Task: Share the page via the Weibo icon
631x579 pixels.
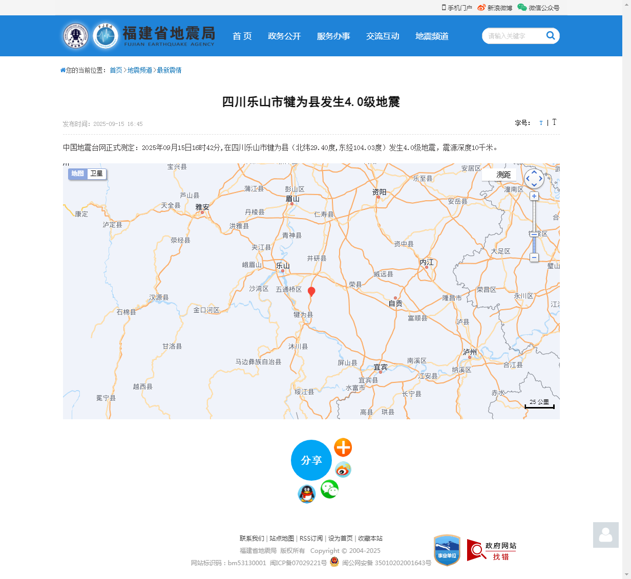Action: pyautogui.click(x=343, y=469)
